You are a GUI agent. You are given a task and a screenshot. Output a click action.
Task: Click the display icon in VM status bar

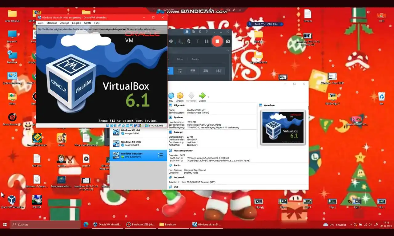[x=131, y=125]
